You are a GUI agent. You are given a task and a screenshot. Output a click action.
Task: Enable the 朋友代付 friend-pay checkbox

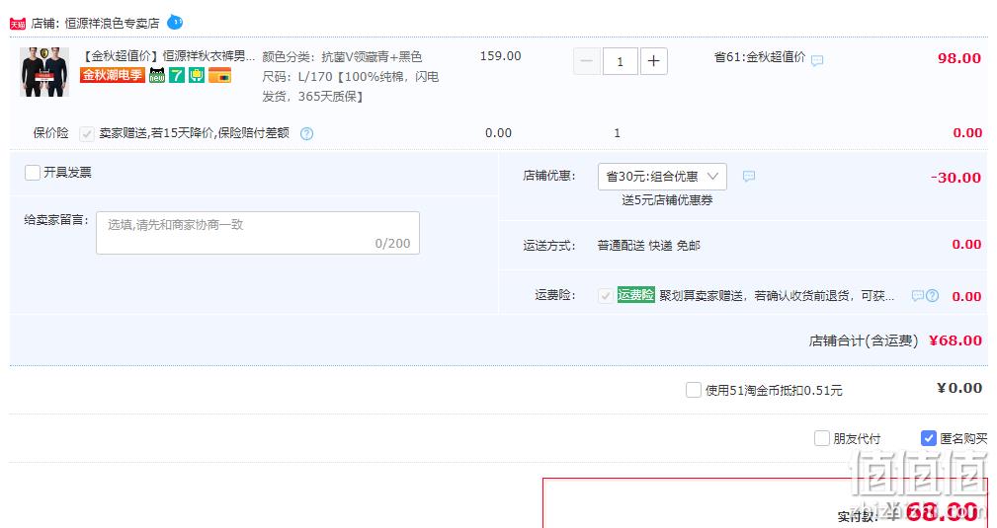(x=821, y=438)
